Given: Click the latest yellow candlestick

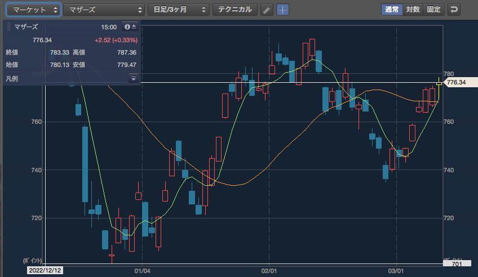Looking at the screenshot, I should [439, 89].
